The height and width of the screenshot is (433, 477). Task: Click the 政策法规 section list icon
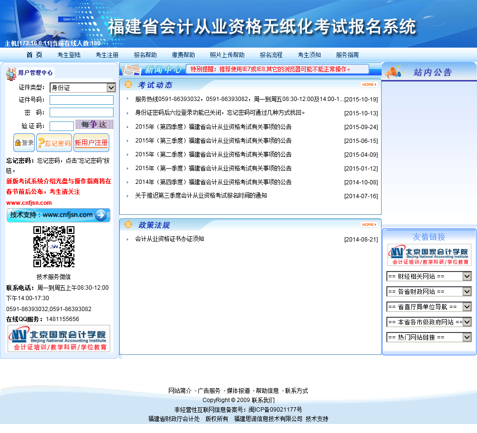(x=128, y=224)
